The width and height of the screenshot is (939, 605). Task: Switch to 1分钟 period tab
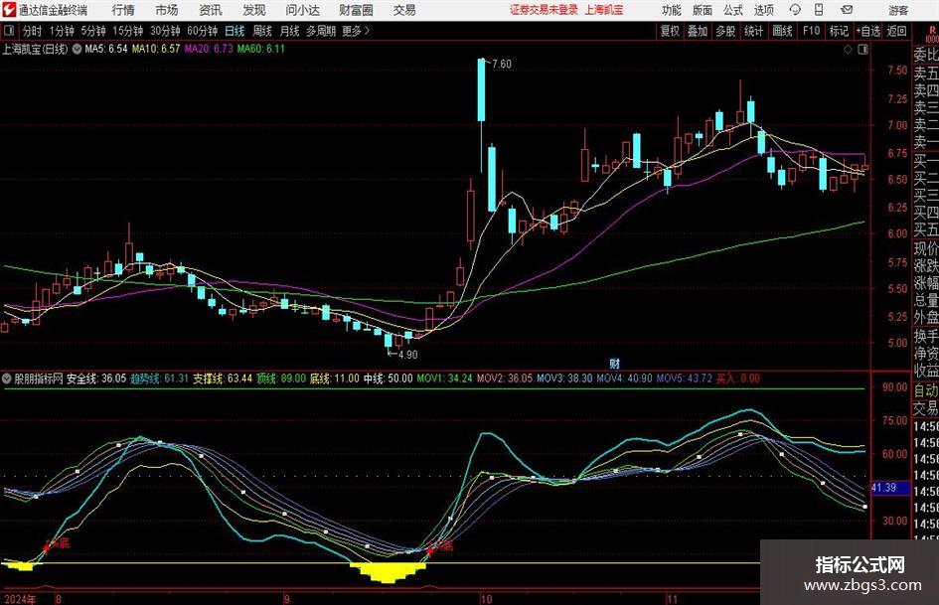[x=61, y=31]
